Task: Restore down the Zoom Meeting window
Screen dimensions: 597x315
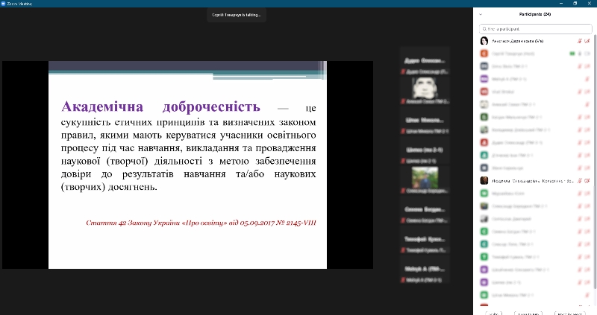Action: click(x=575, y=4)
